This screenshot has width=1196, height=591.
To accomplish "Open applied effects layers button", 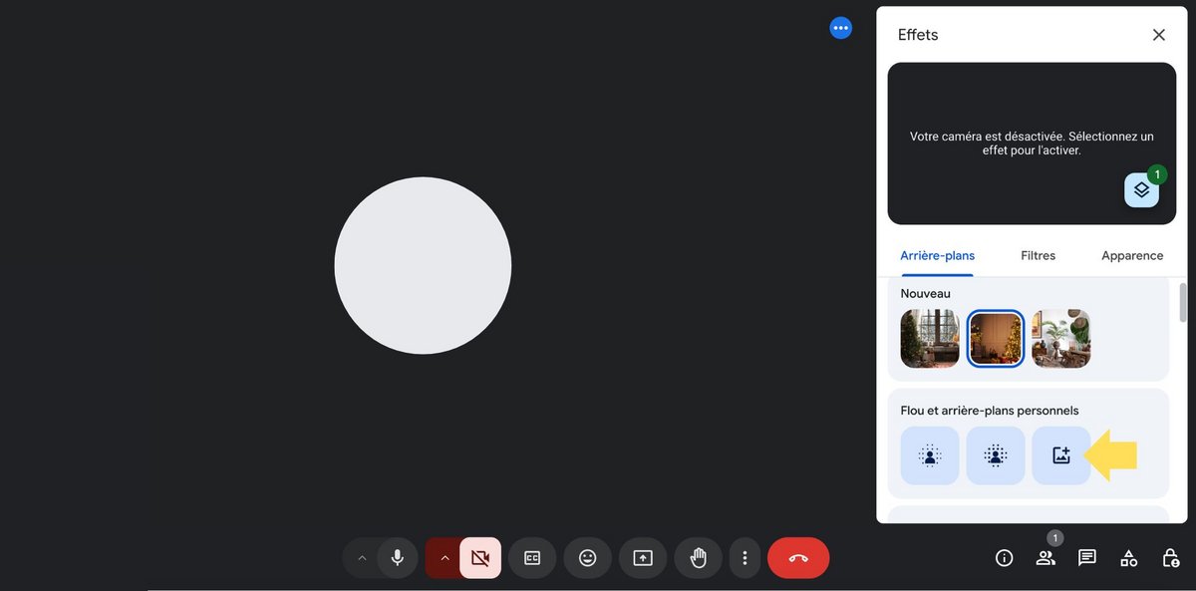I will (x=1142, y=189).
